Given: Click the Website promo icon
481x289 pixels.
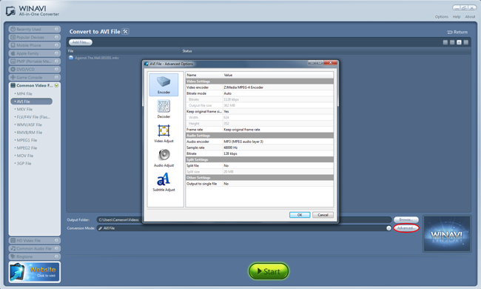Looking at the screenshot, I should (x=34, y=272).
